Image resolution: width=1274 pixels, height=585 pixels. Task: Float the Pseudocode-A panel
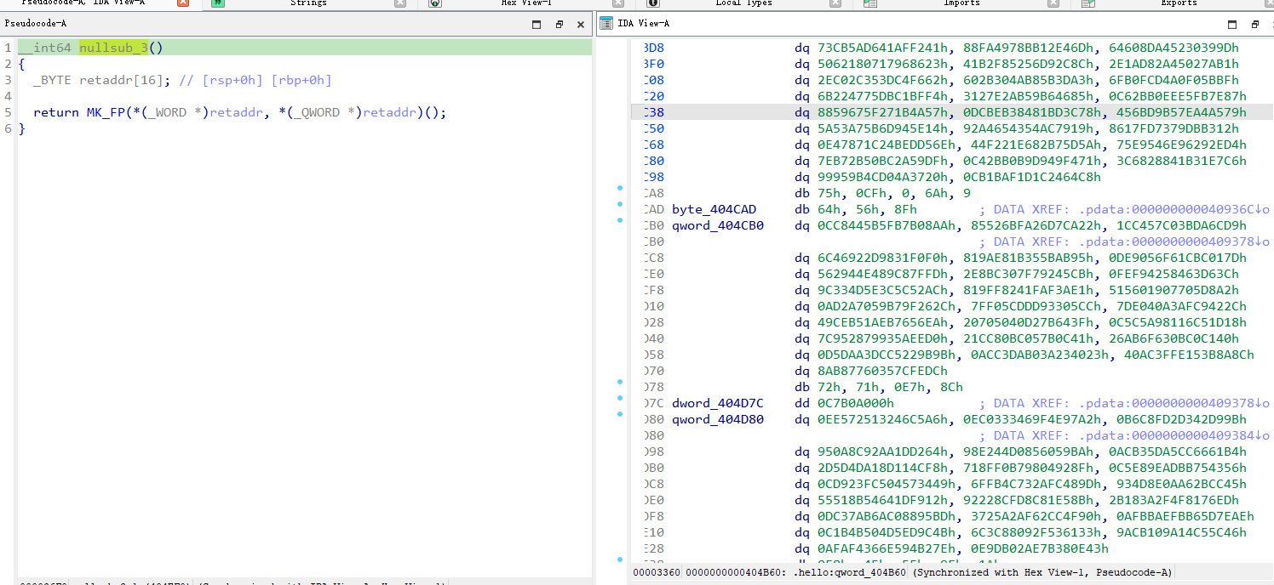pos(559,24)
